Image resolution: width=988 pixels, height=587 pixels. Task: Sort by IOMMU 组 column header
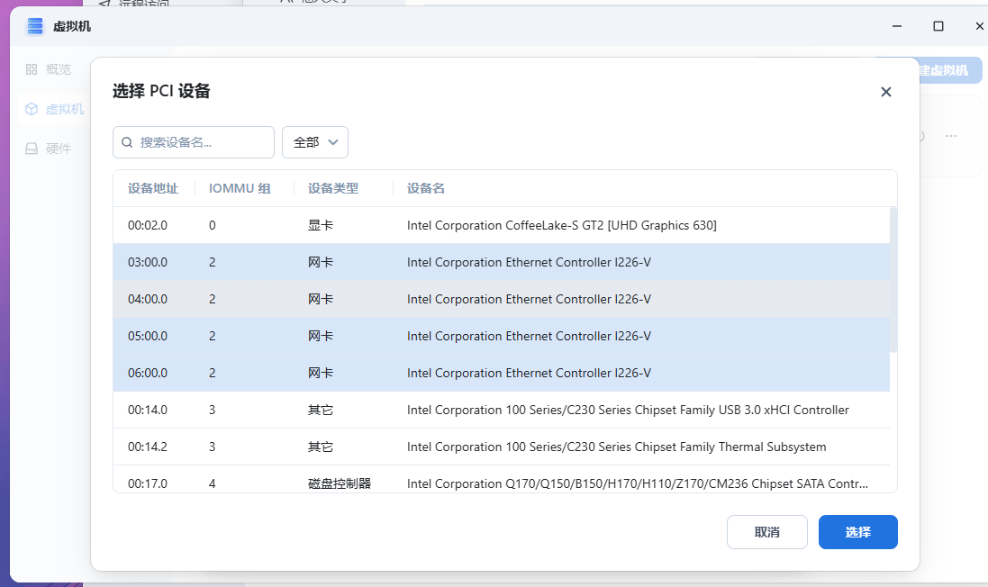(239, 188)
